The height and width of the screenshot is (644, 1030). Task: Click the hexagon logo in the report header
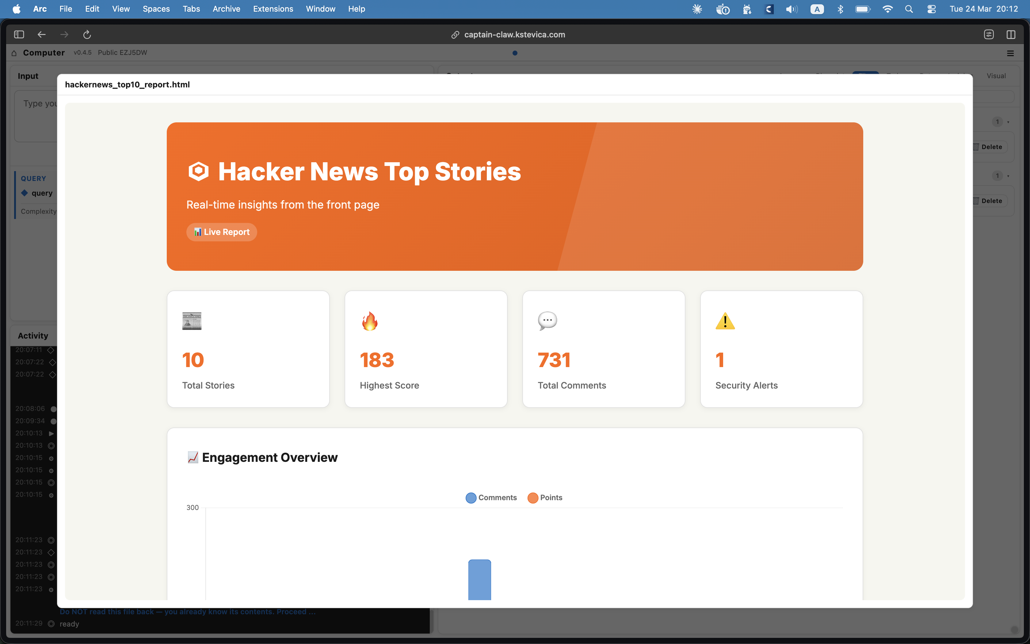[199, 171]
